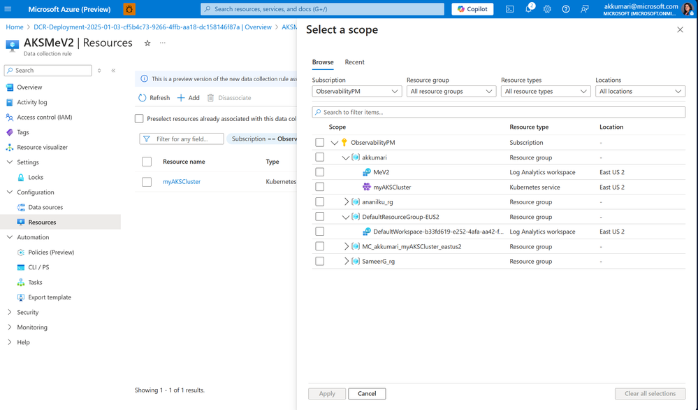The width and height of the screenshot is (698, 410).
Task: Click the account avatar picture
Action: click(x=688, y=9)
